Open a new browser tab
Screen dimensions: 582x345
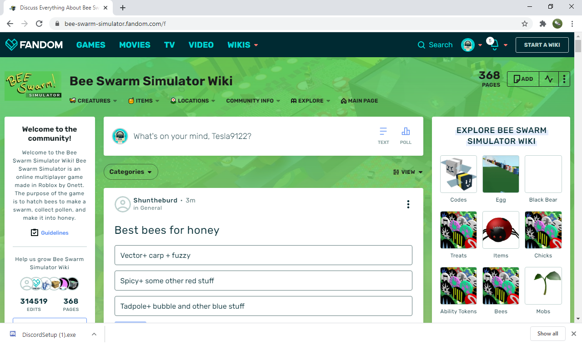click(123, 8)
